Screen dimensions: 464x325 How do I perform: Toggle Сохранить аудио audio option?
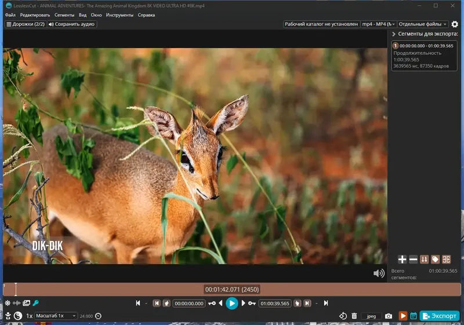71,24
